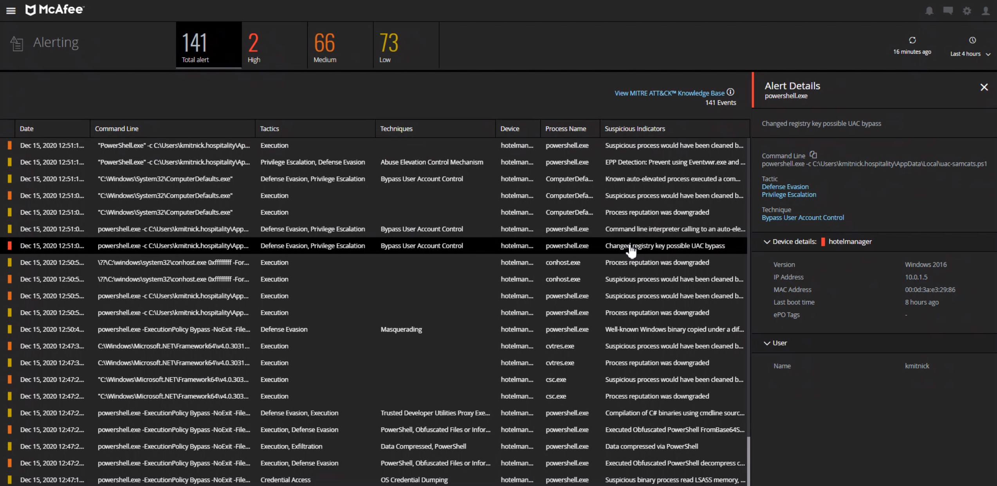Filter by 66 Medium alerts
This screenshot has height=486, width=997.
tap(340, 45)
